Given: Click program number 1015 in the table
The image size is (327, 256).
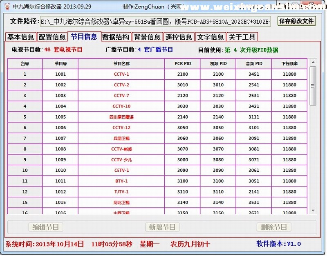Looking at the screenshot, I should (60, 202).
